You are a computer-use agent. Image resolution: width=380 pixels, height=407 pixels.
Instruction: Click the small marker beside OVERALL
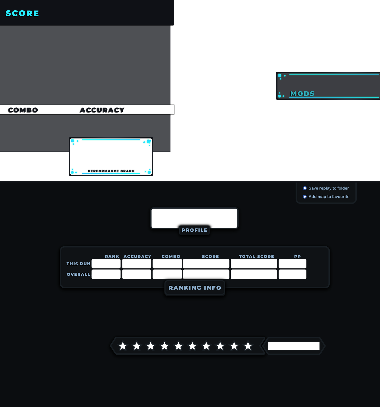pyautogui.click(x=94, y=275)
